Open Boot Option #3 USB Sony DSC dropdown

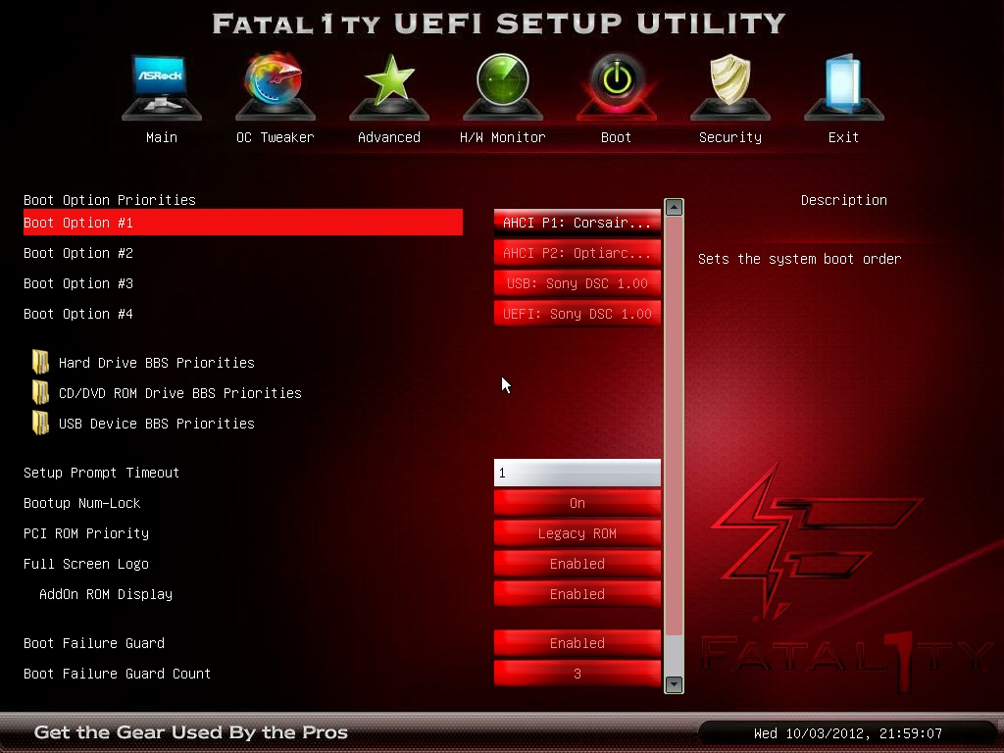click(x=577, y=283)
